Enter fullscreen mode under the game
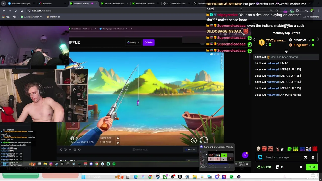Screen dimensions: 322x181 pyautogui.click(x=61, y=150)
